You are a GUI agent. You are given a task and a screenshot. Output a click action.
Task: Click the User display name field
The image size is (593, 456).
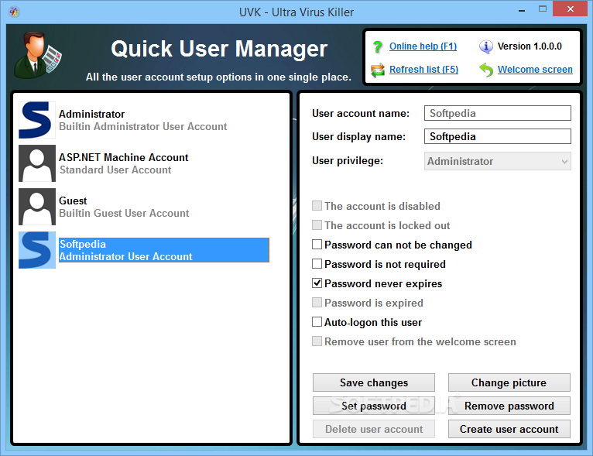click(497, 136)
